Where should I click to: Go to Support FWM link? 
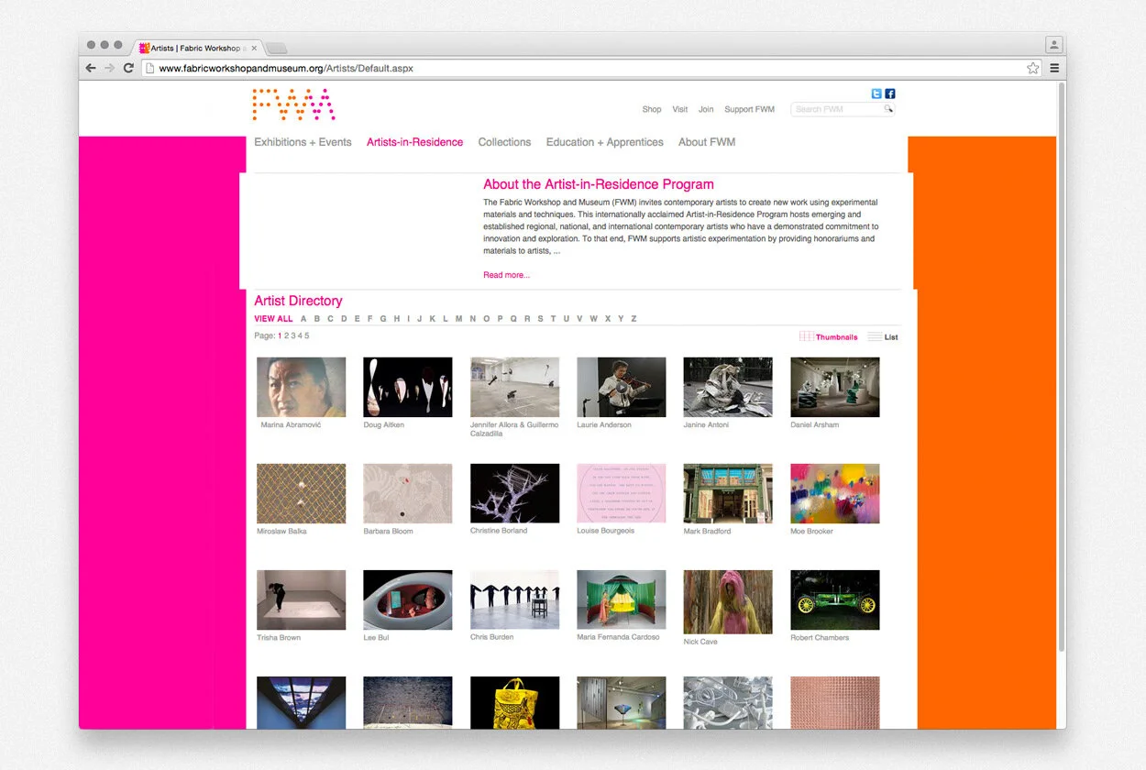[749, 109]
